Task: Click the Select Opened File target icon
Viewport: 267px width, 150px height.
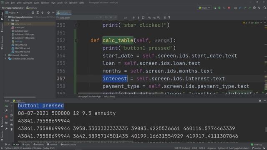Action: 33,13
